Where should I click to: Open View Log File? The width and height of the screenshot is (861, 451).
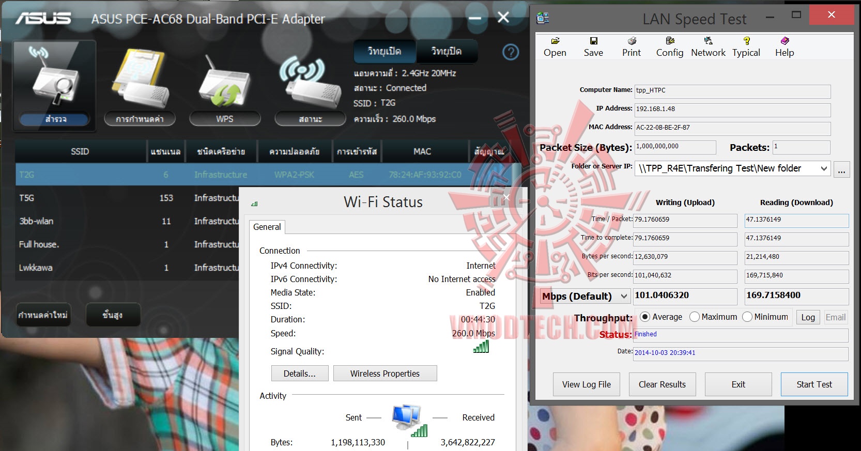coord(587,384)
